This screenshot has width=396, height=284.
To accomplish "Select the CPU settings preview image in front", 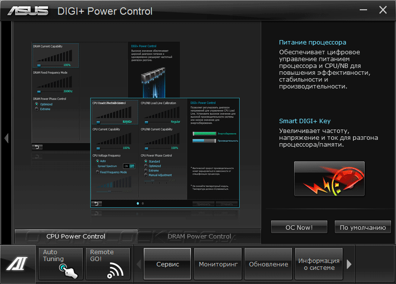I will click(x=165, y=153).
